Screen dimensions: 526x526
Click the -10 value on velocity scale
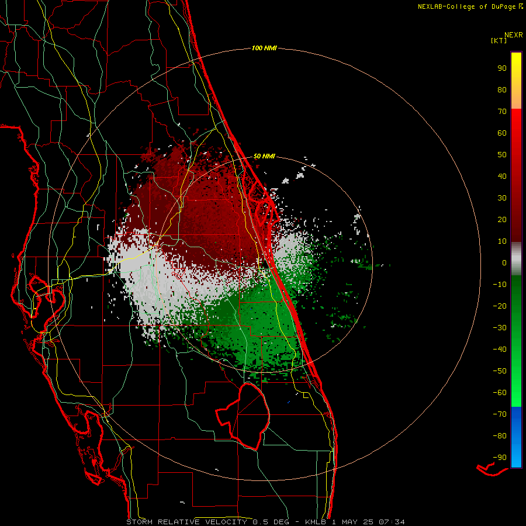(x=500, y=285)
